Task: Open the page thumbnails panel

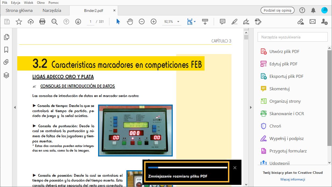Action: [6, 37]
